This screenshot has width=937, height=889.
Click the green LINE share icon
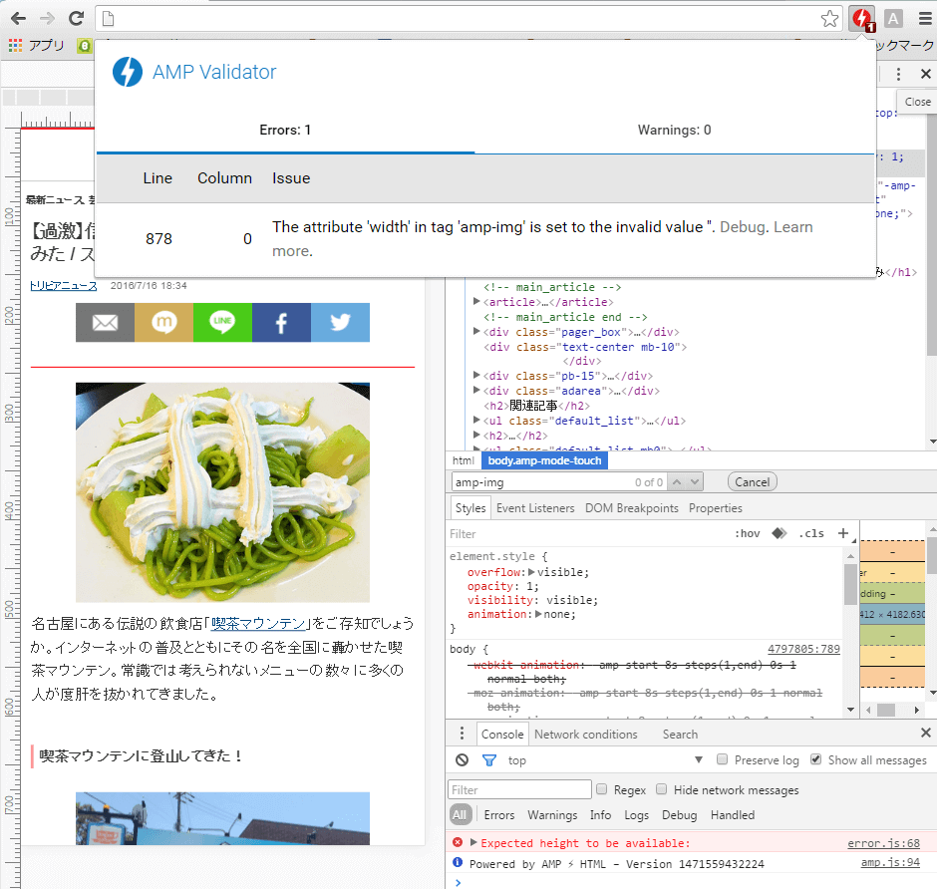click(x=222, y=323)
